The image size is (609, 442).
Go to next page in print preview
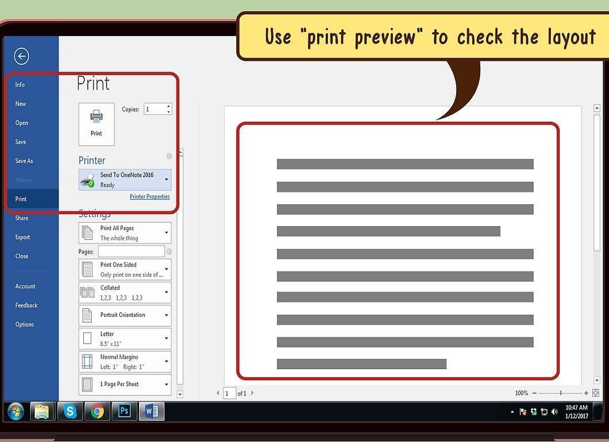tap(252, 393)
